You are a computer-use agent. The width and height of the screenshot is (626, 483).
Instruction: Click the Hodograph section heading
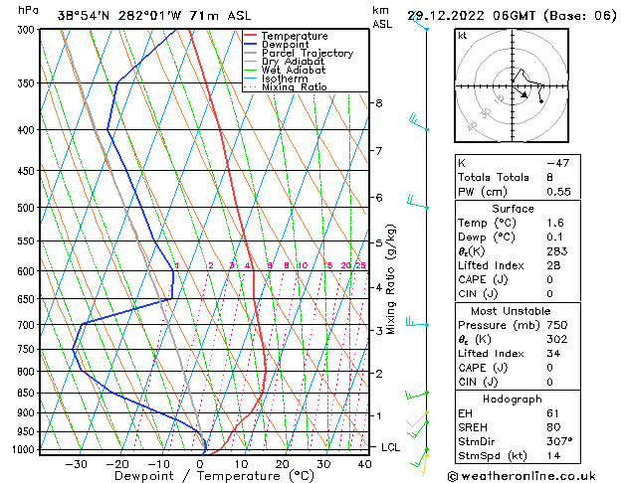tap(513, 400)
